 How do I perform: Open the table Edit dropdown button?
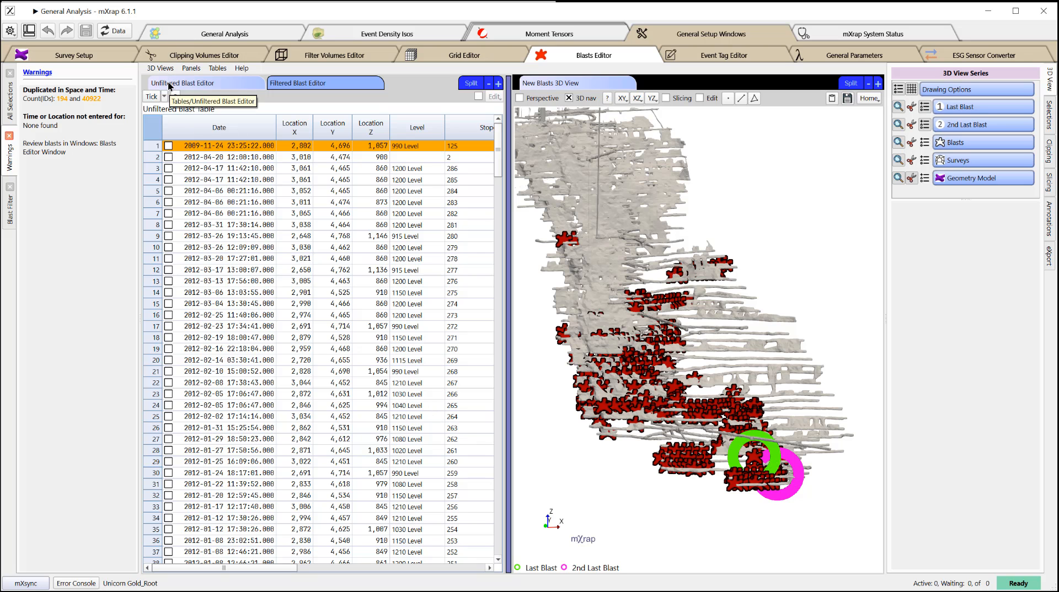point(495,96)
